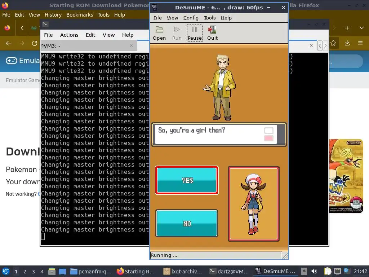Click the volume speaker tray icon
Screen dimensions: 369x277
[x=314, y=271]
